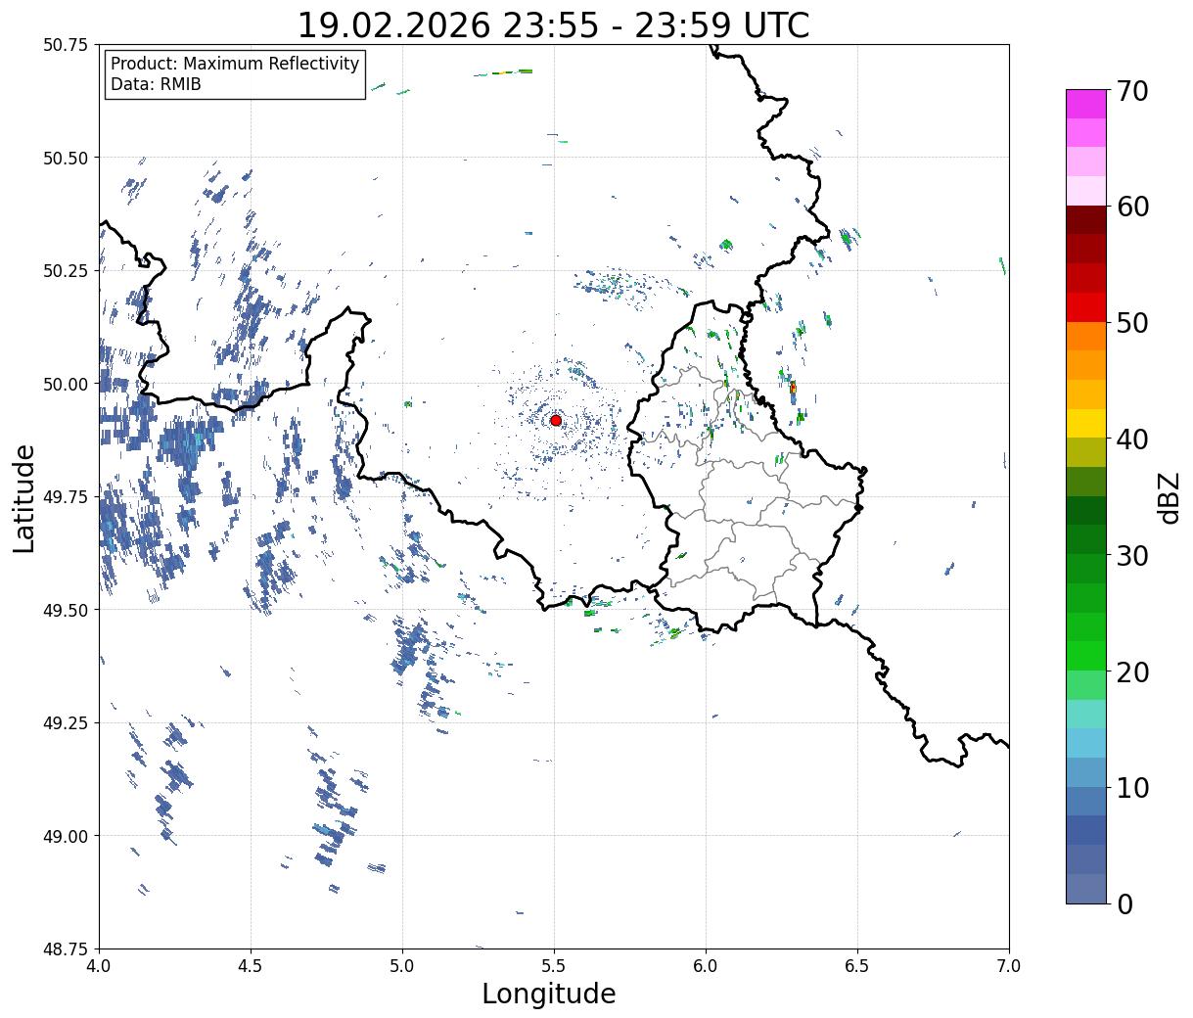
Task: Click the longitude tick label 5.0
Action: [x=402, y=966]
